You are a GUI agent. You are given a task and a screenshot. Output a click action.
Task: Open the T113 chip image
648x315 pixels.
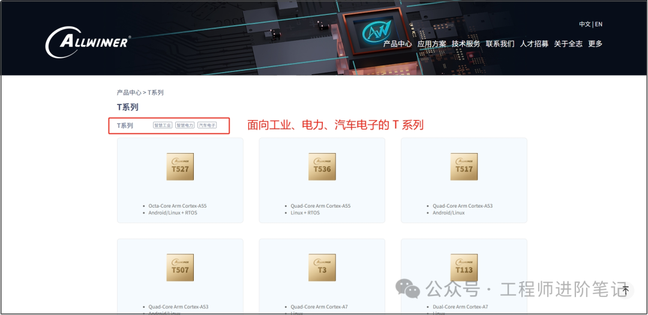coord(464,267)
